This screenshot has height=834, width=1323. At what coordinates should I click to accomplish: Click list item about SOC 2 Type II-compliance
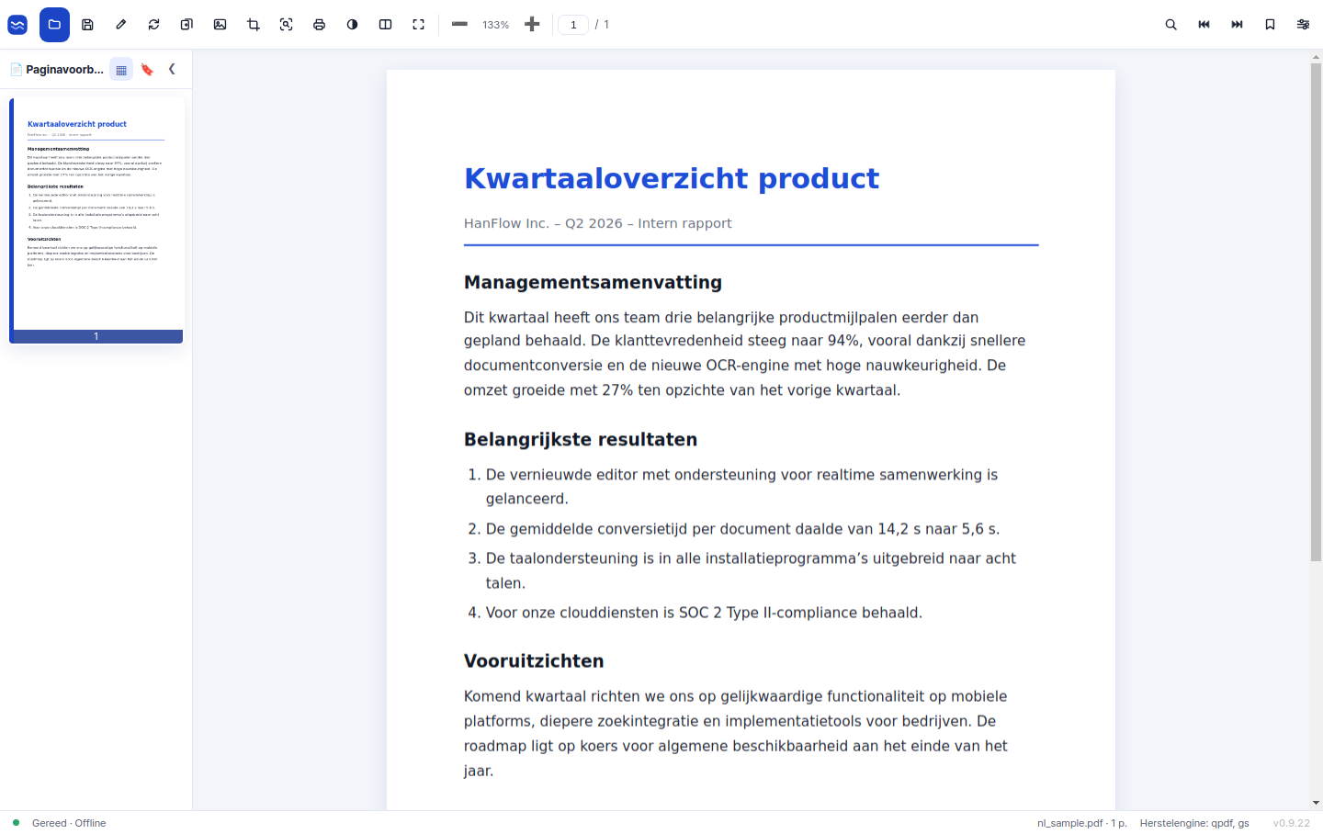pos(704,613)
